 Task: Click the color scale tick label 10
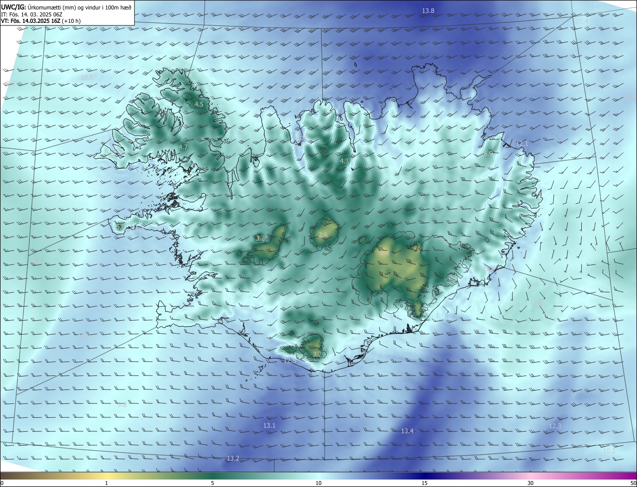point(318,483)
